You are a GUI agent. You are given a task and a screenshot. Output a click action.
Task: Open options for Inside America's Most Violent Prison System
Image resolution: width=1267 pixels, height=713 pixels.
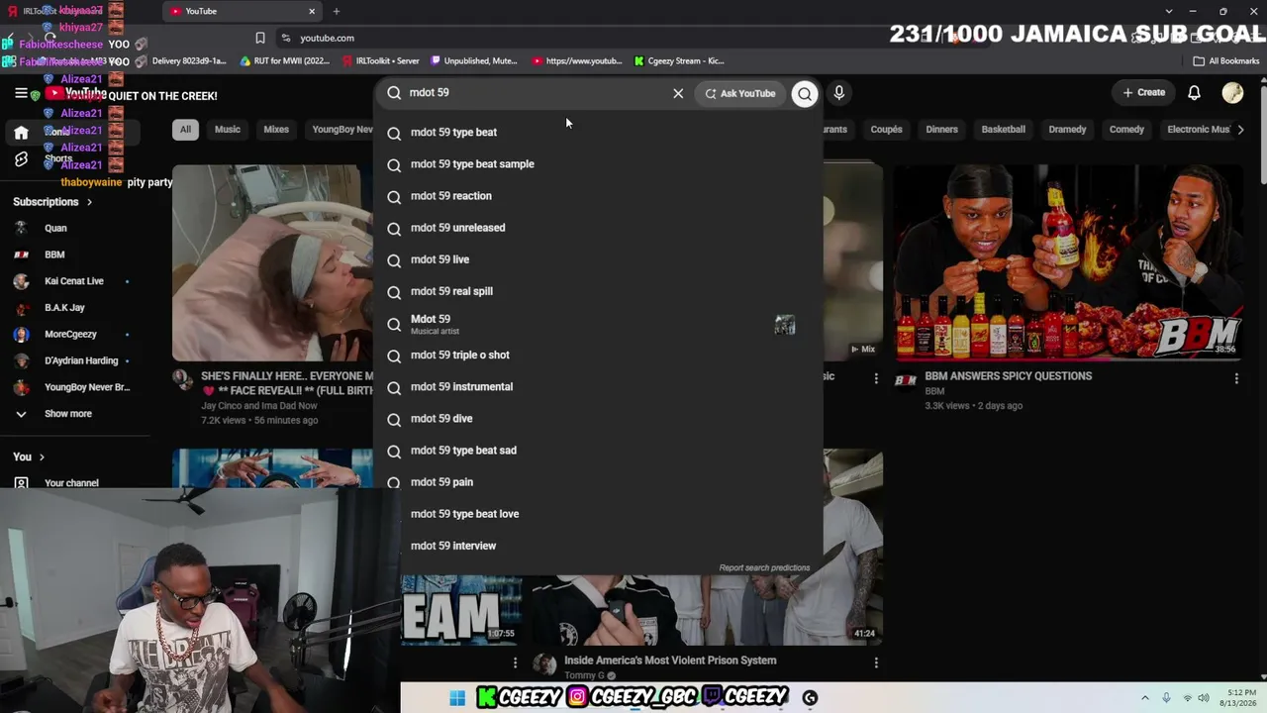point(876,662)
